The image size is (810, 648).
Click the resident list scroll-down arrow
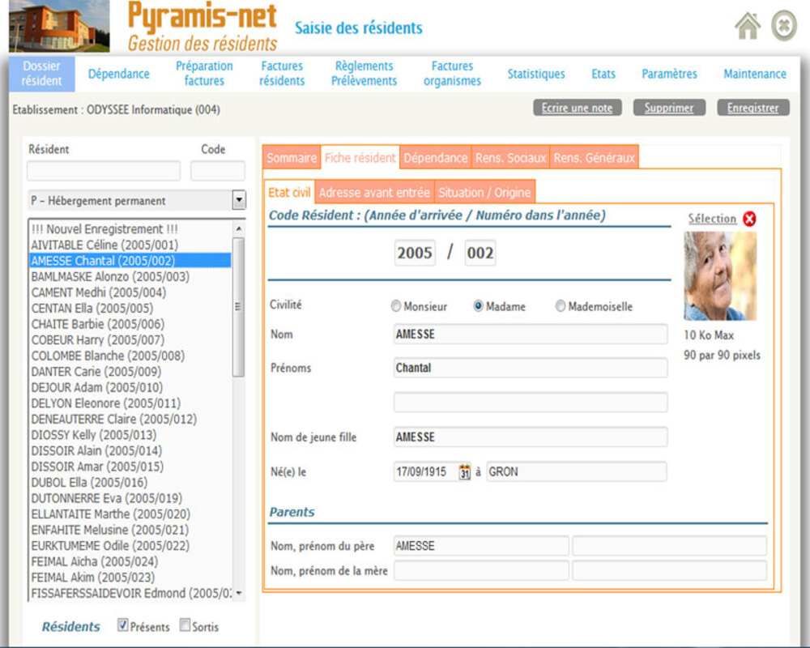pos(238,594)
